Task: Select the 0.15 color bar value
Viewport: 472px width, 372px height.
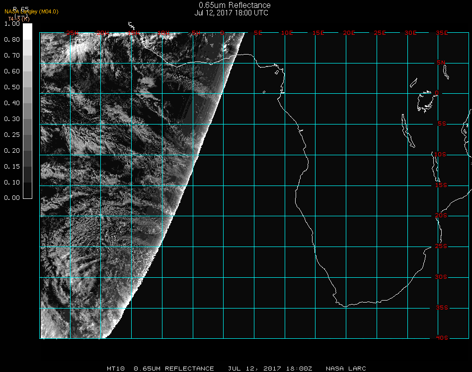Action: (12, 167)
